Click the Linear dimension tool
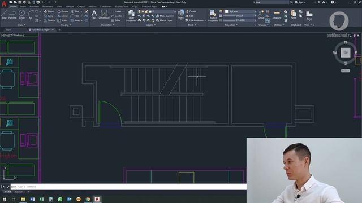This screenshot has width=362, height=203. (x=116, y=11)
